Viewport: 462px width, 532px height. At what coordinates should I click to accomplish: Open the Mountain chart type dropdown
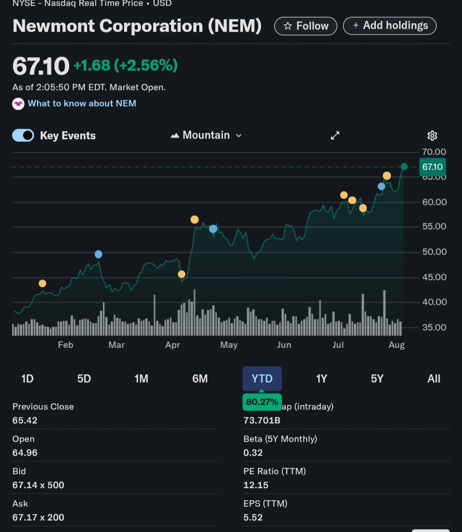(206, 135)
